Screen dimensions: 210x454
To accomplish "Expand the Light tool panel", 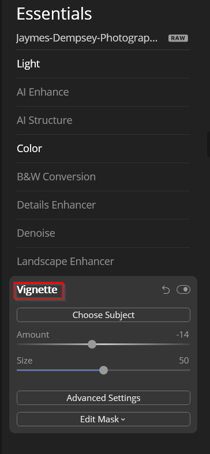I will 103,64.
